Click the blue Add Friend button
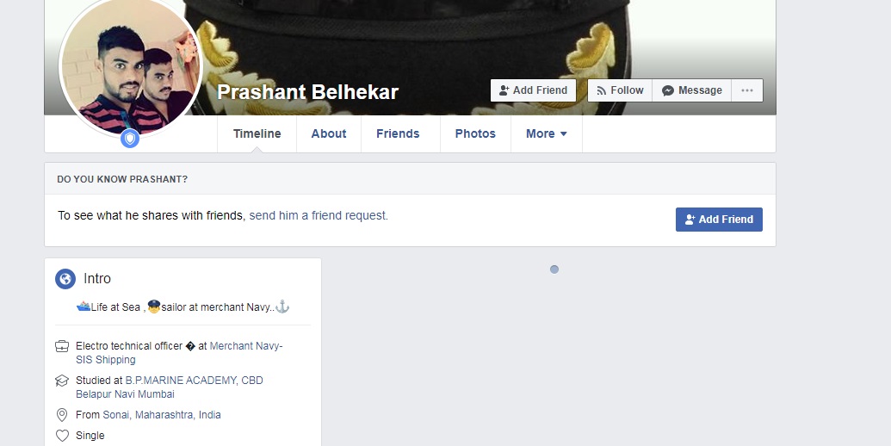The width and height of the screenshot is (891, 446). pyautogui.click(x=719, y=220)
